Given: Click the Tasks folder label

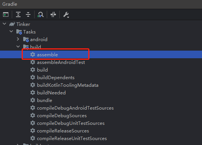Looking at the screenshot, I should (30, 32).
